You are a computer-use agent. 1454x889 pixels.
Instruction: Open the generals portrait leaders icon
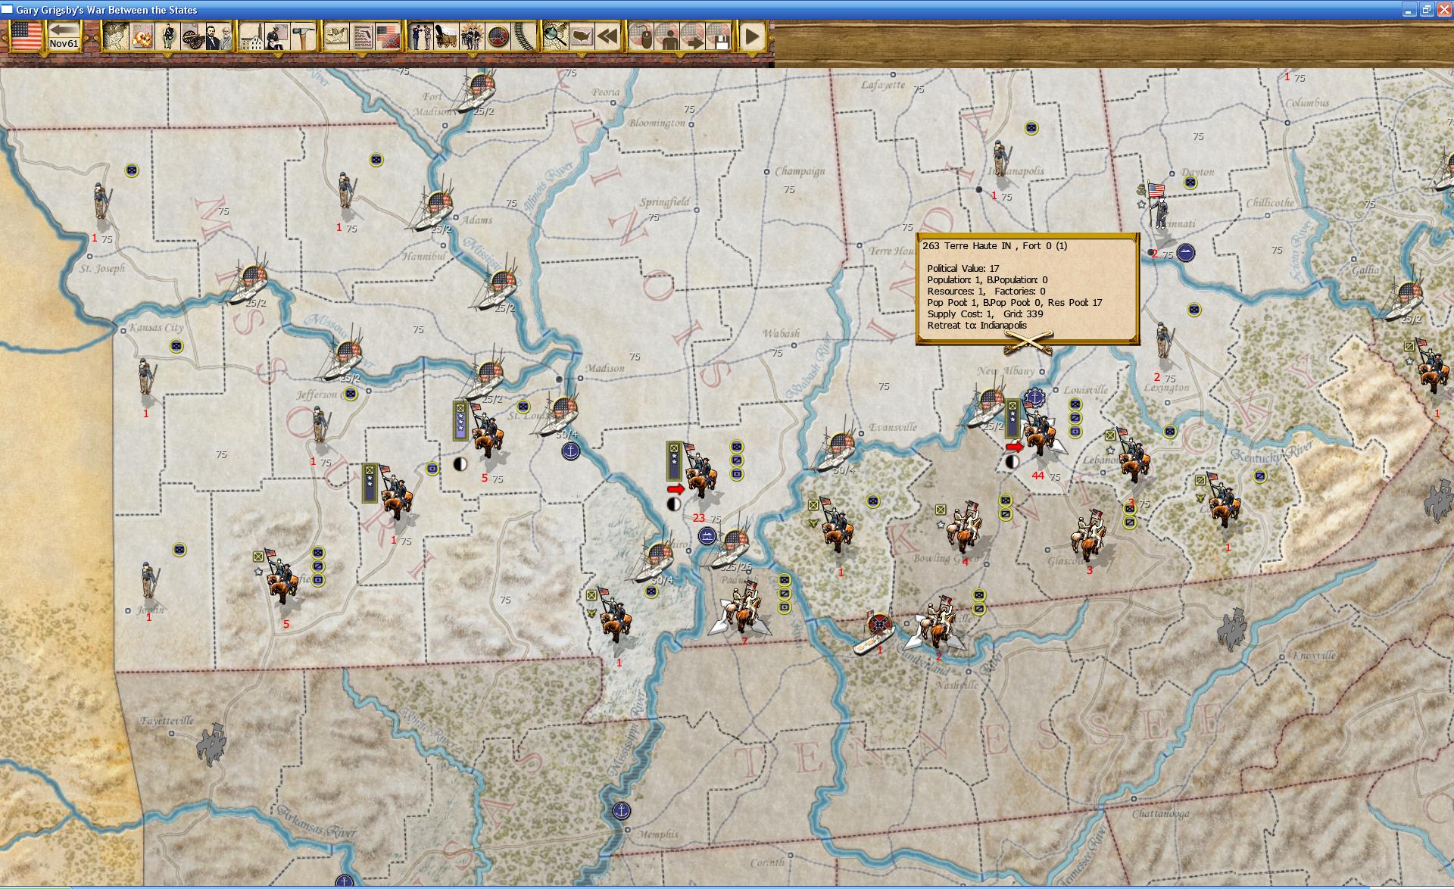tap(218, 36)
